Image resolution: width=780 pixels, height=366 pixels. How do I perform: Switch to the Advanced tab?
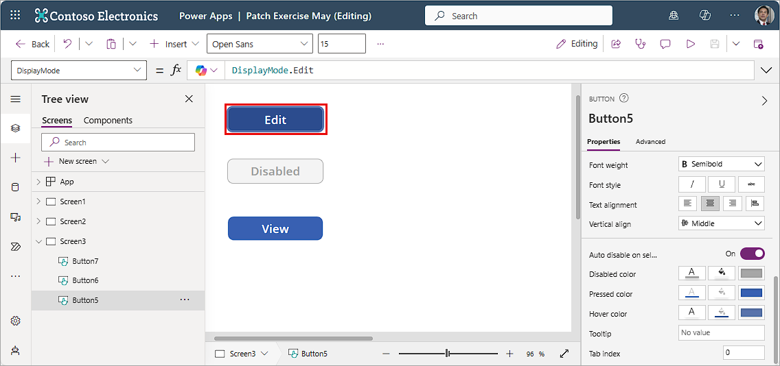tap(650, 141)
